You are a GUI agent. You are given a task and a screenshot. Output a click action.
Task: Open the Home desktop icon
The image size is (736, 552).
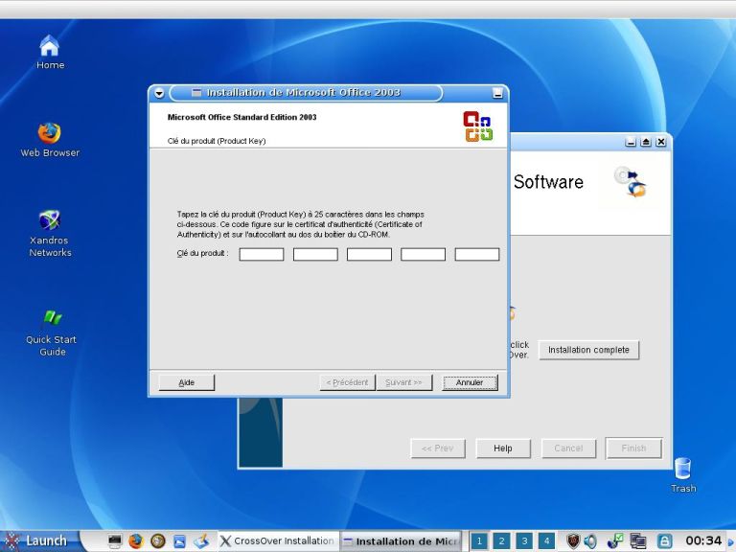pos(49,52)
